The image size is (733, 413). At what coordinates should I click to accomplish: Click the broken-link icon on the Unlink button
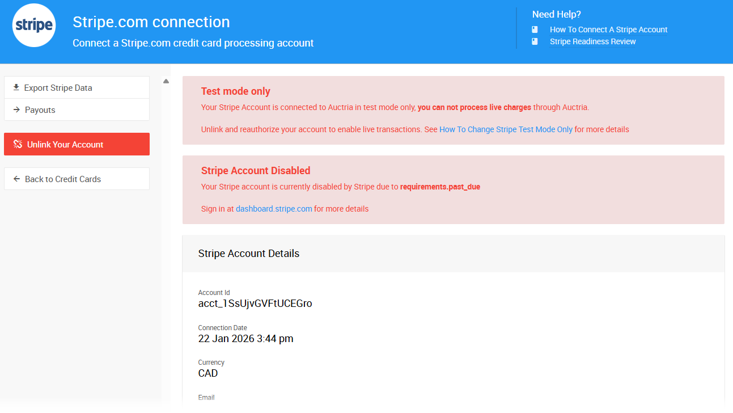click(18, 144)
